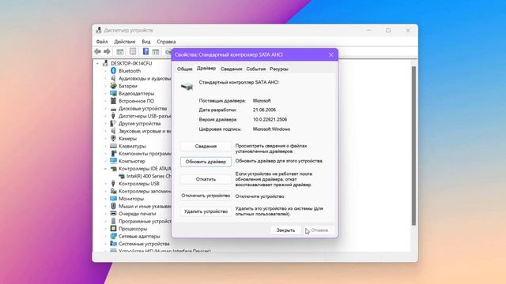Viewport: 506px width, 284px height.
Task: Click the Microsoft Windows signature value
Action: pyautogui.click(x=271, y=129)
